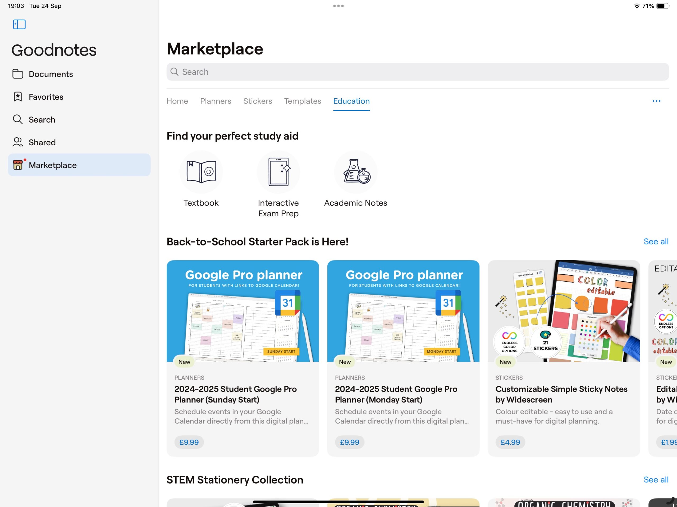Tap the three-dot multitasking control at top
Viewport: 677px width, 507px height.
pos(338,6)
